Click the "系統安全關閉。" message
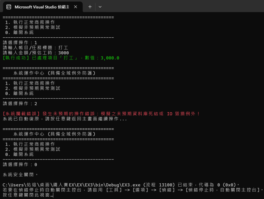Screen dimensions: 264x199 tap(20, 175)
